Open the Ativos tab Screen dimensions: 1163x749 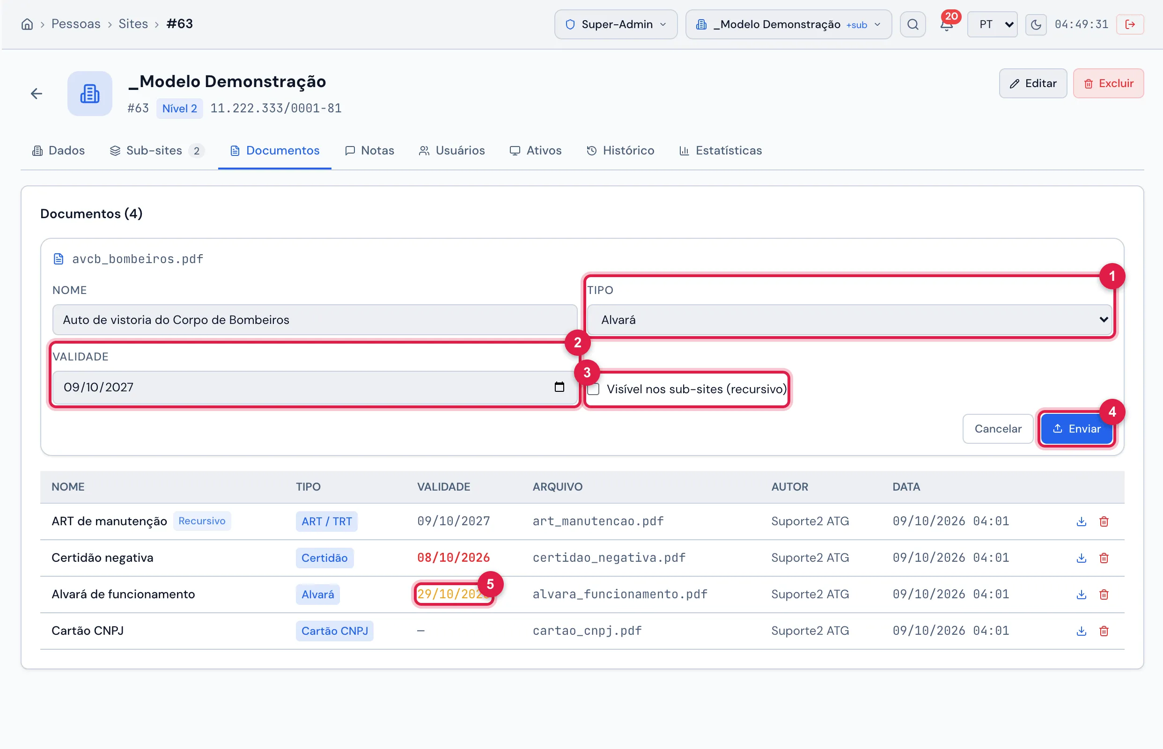tap(536, 151)
